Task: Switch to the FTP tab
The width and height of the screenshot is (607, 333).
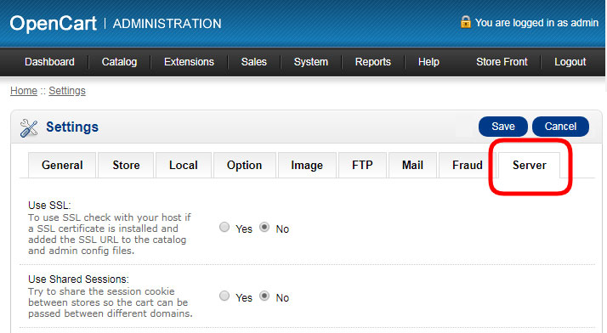Action: click(x=362, y=165)
